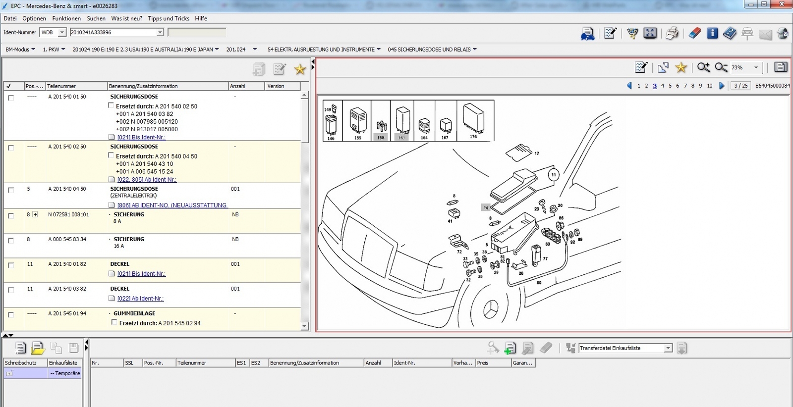Open the WDB ident prefix dropdown
Image resolution: width=793 pixels, height=407 pixels.
tap(62, 32)
